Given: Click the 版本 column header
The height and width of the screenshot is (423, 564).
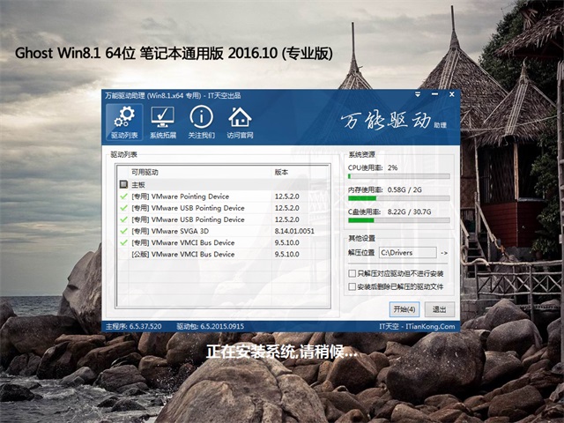Looking at the screenshot, I should pyautogui.click(x=281, y=172).
